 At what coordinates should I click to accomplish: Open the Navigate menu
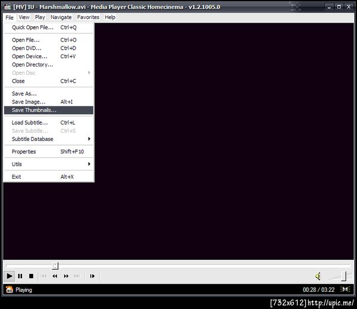point(61,17)
